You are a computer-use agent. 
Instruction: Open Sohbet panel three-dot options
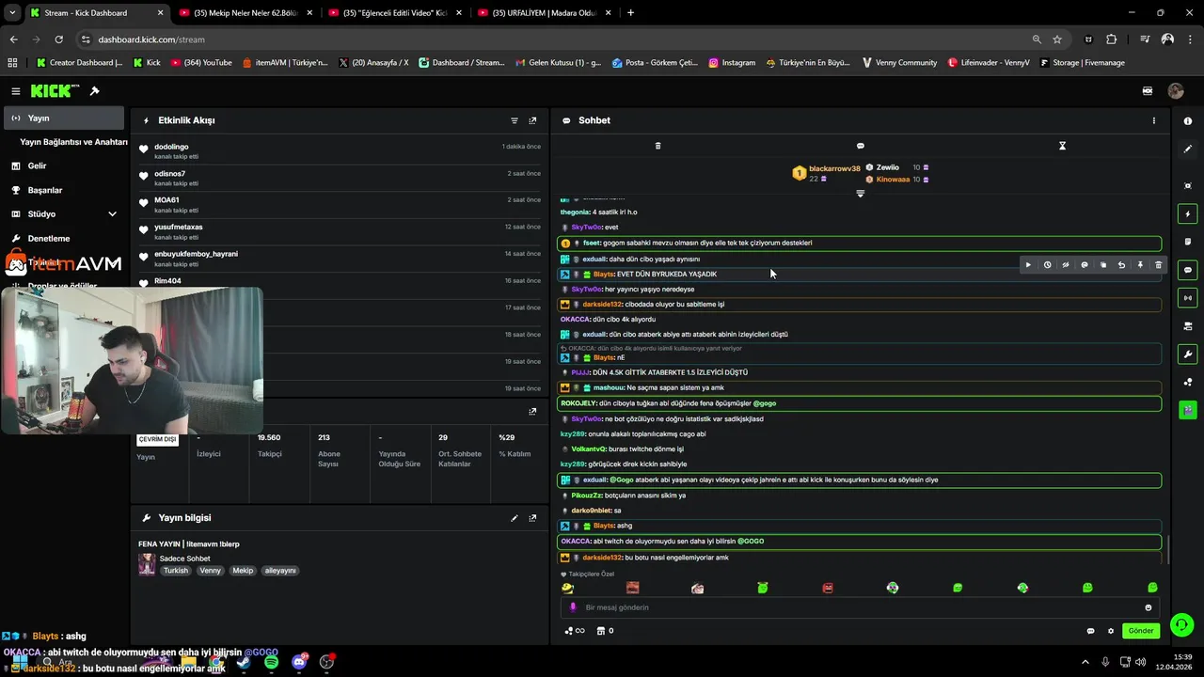point(1154,120)
